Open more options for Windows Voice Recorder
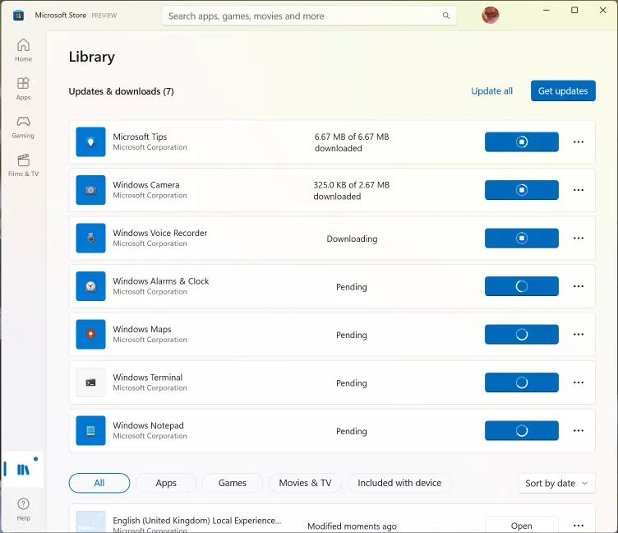The image size is (618, 533). 579,238
